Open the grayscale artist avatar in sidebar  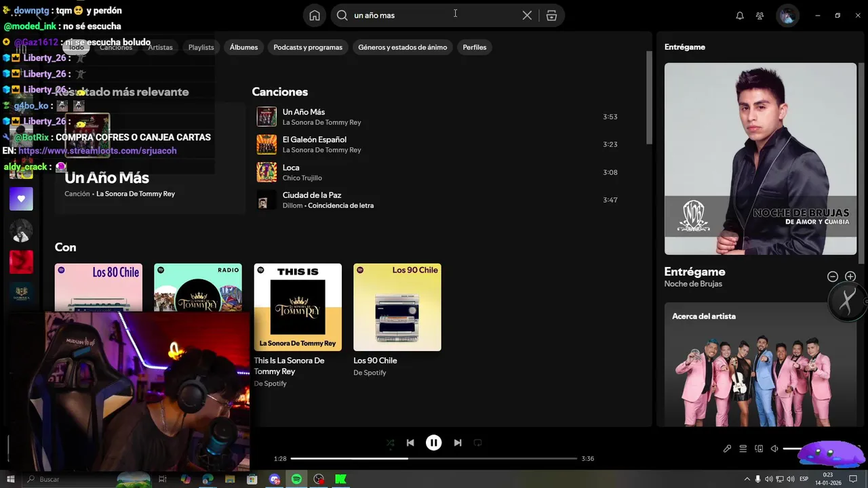[x=21, y=230]
